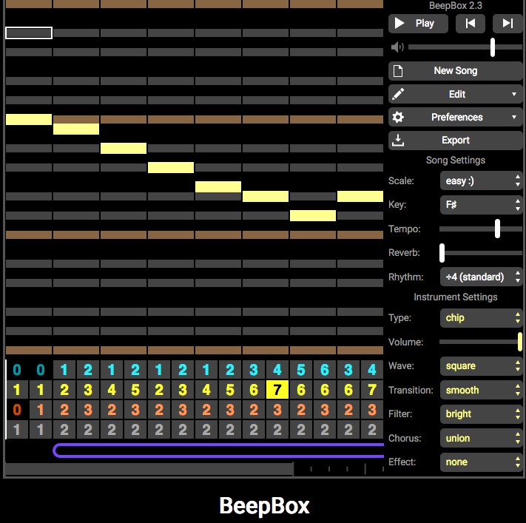Adjust the instrument Volume slider
Image resolution: width=526 pixels, height=523 pixels.
point(481,343)
